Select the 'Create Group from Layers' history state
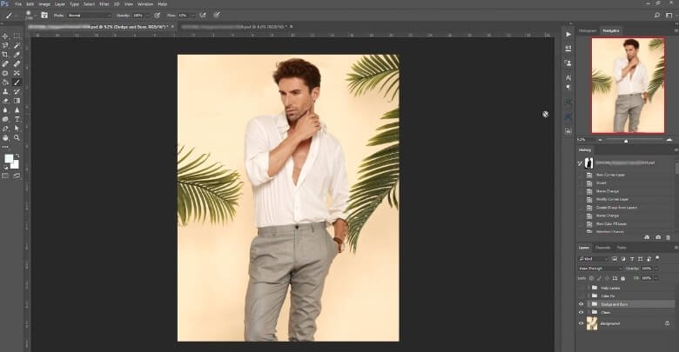This screenshot has width=679, height=352. pos(616,208)
